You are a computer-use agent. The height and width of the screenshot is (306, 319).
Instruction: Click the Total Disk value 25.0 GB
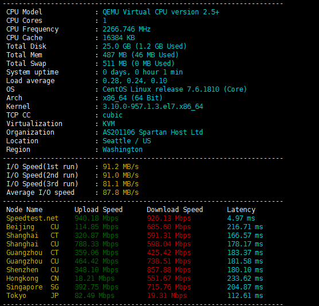coord(117,46)
